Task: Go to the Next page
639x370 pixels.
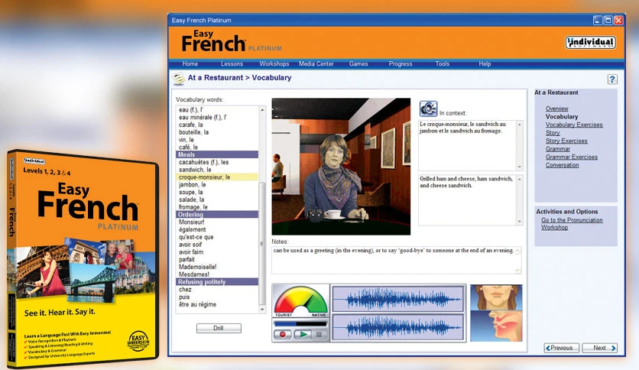Action: pyautogui.click(x=599, y=348)
